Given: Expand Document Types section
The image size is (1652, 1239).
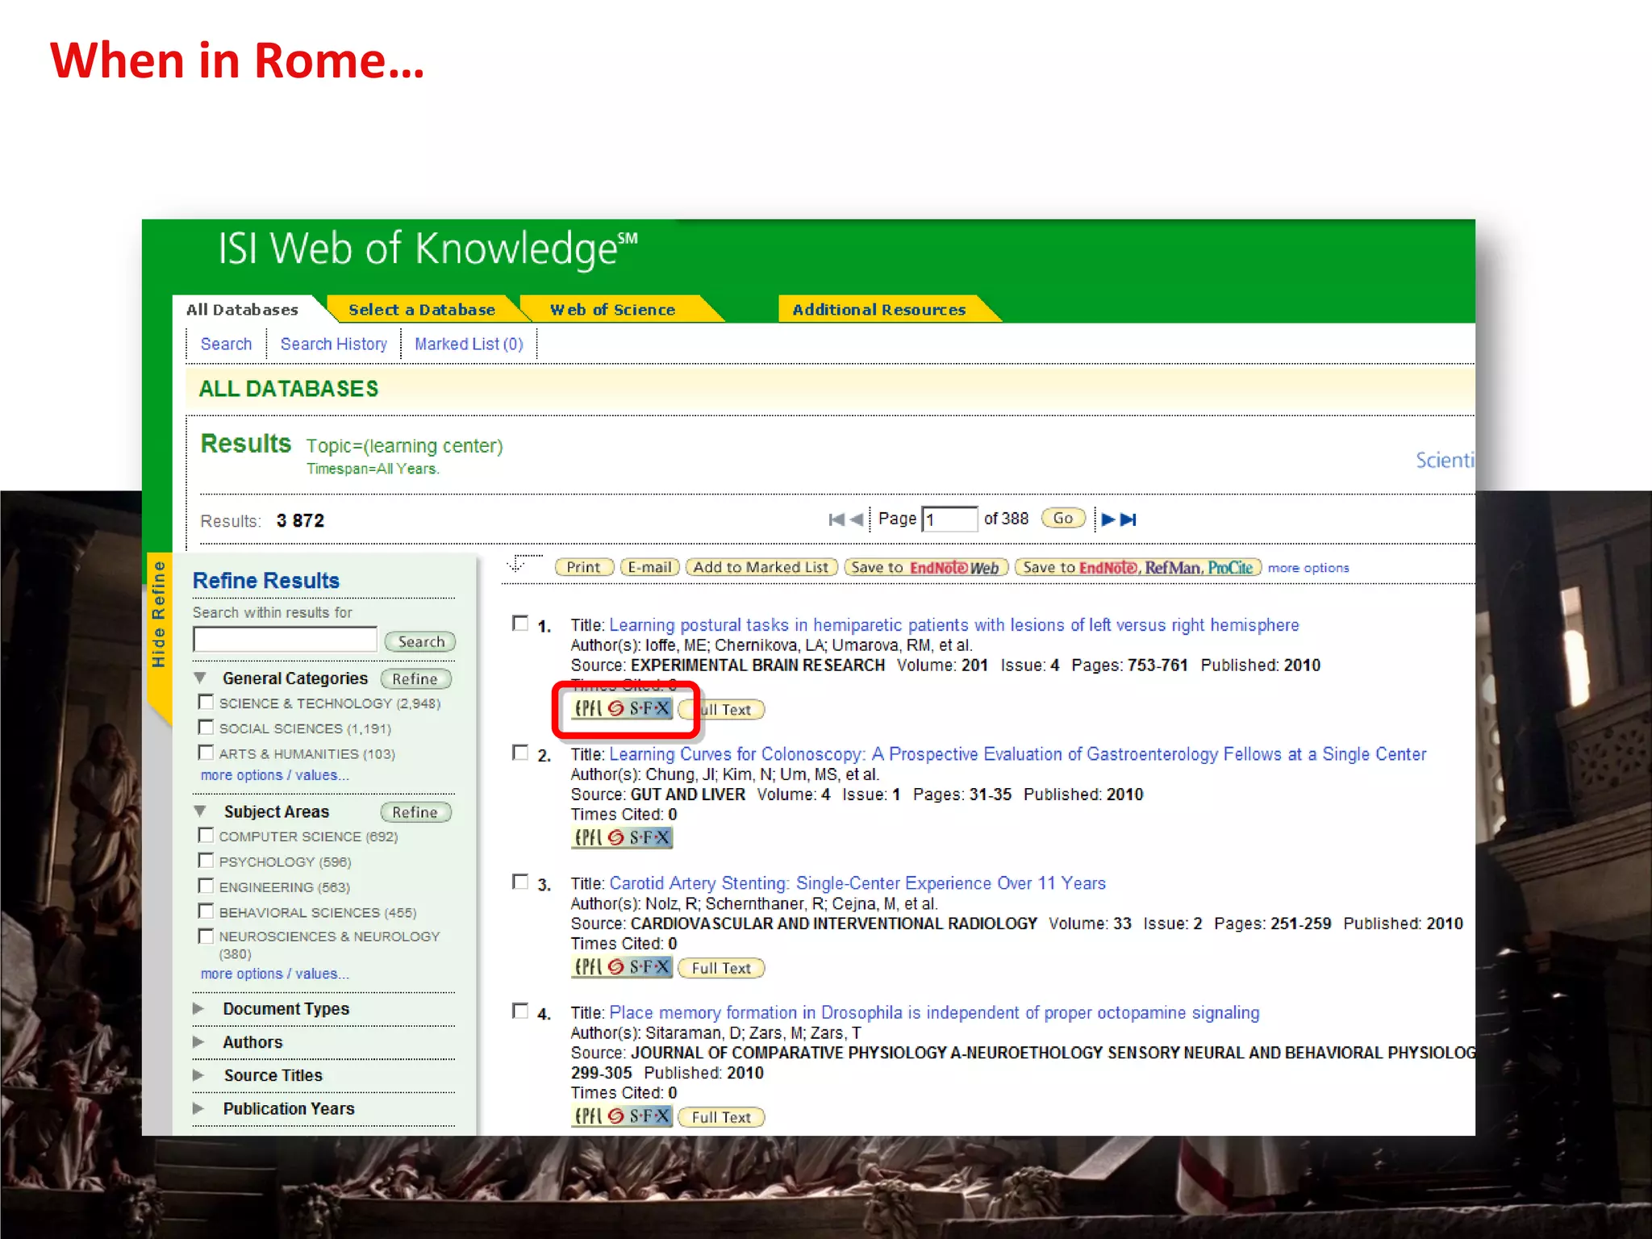Looking at the screenshot, I should tap(198, 1008).
